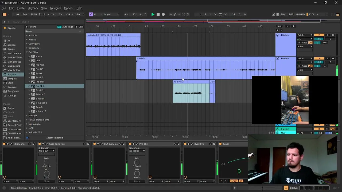Open Packs under Places
Viewport: 342px width, 192px height.
tap(11, 108)
